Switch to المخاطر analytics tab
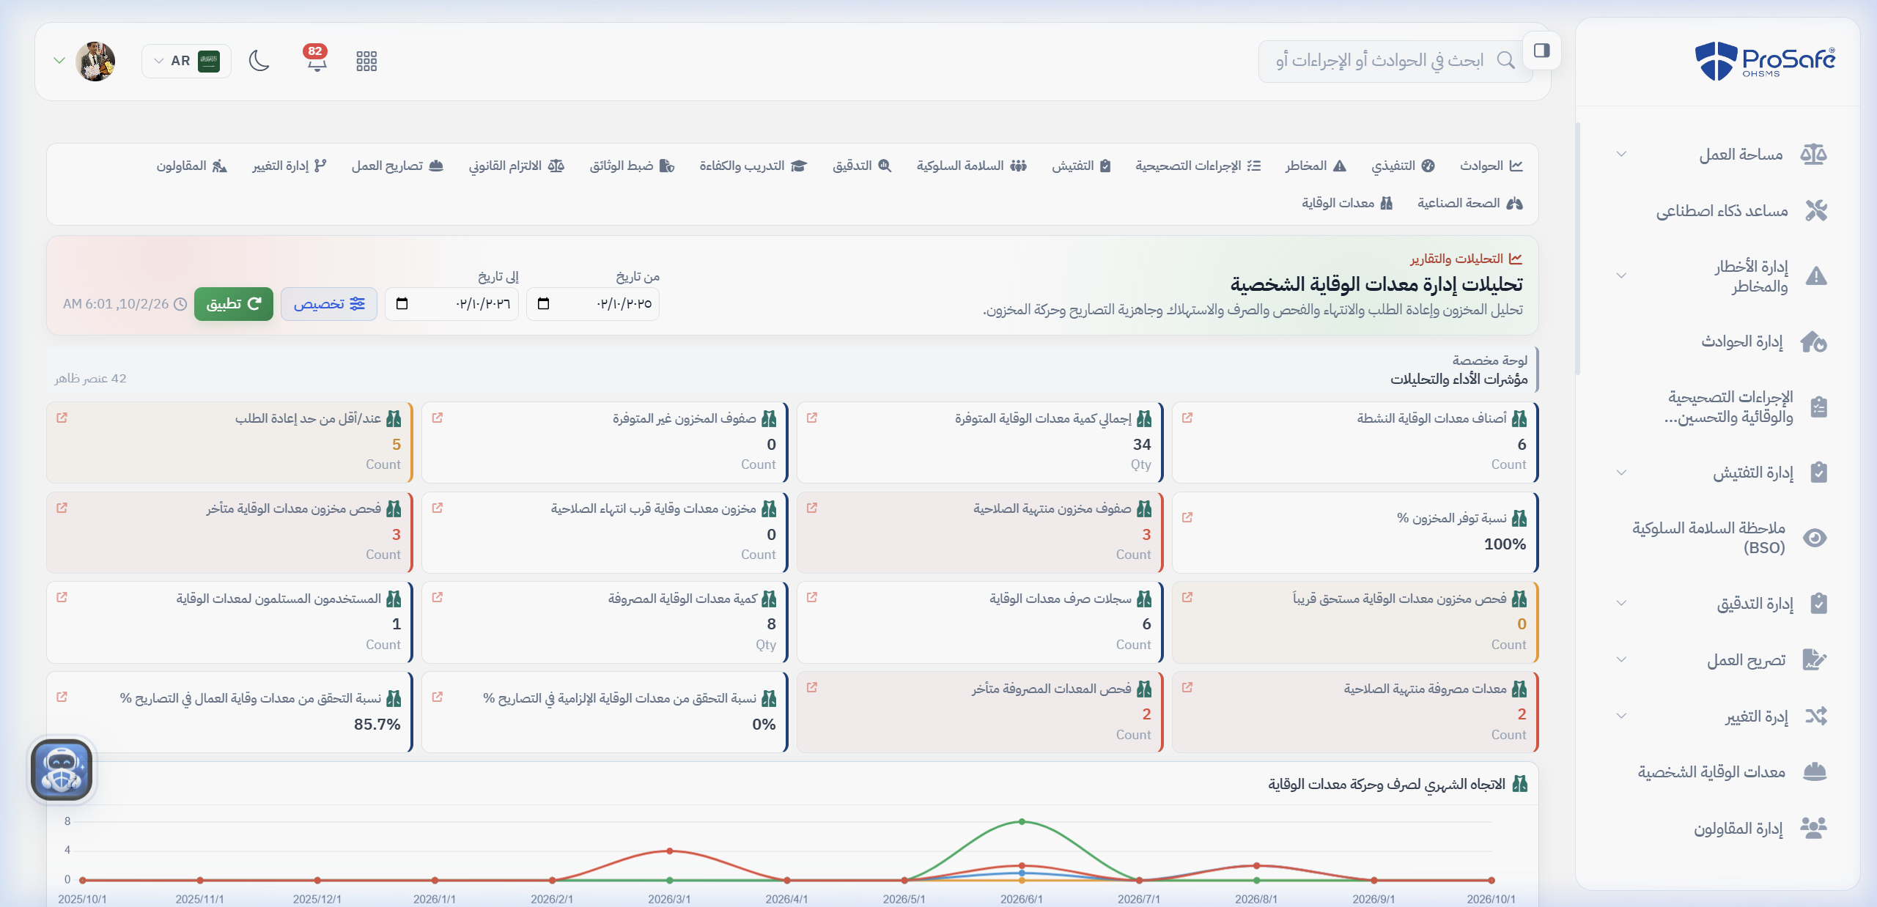 click(1316, 166)
